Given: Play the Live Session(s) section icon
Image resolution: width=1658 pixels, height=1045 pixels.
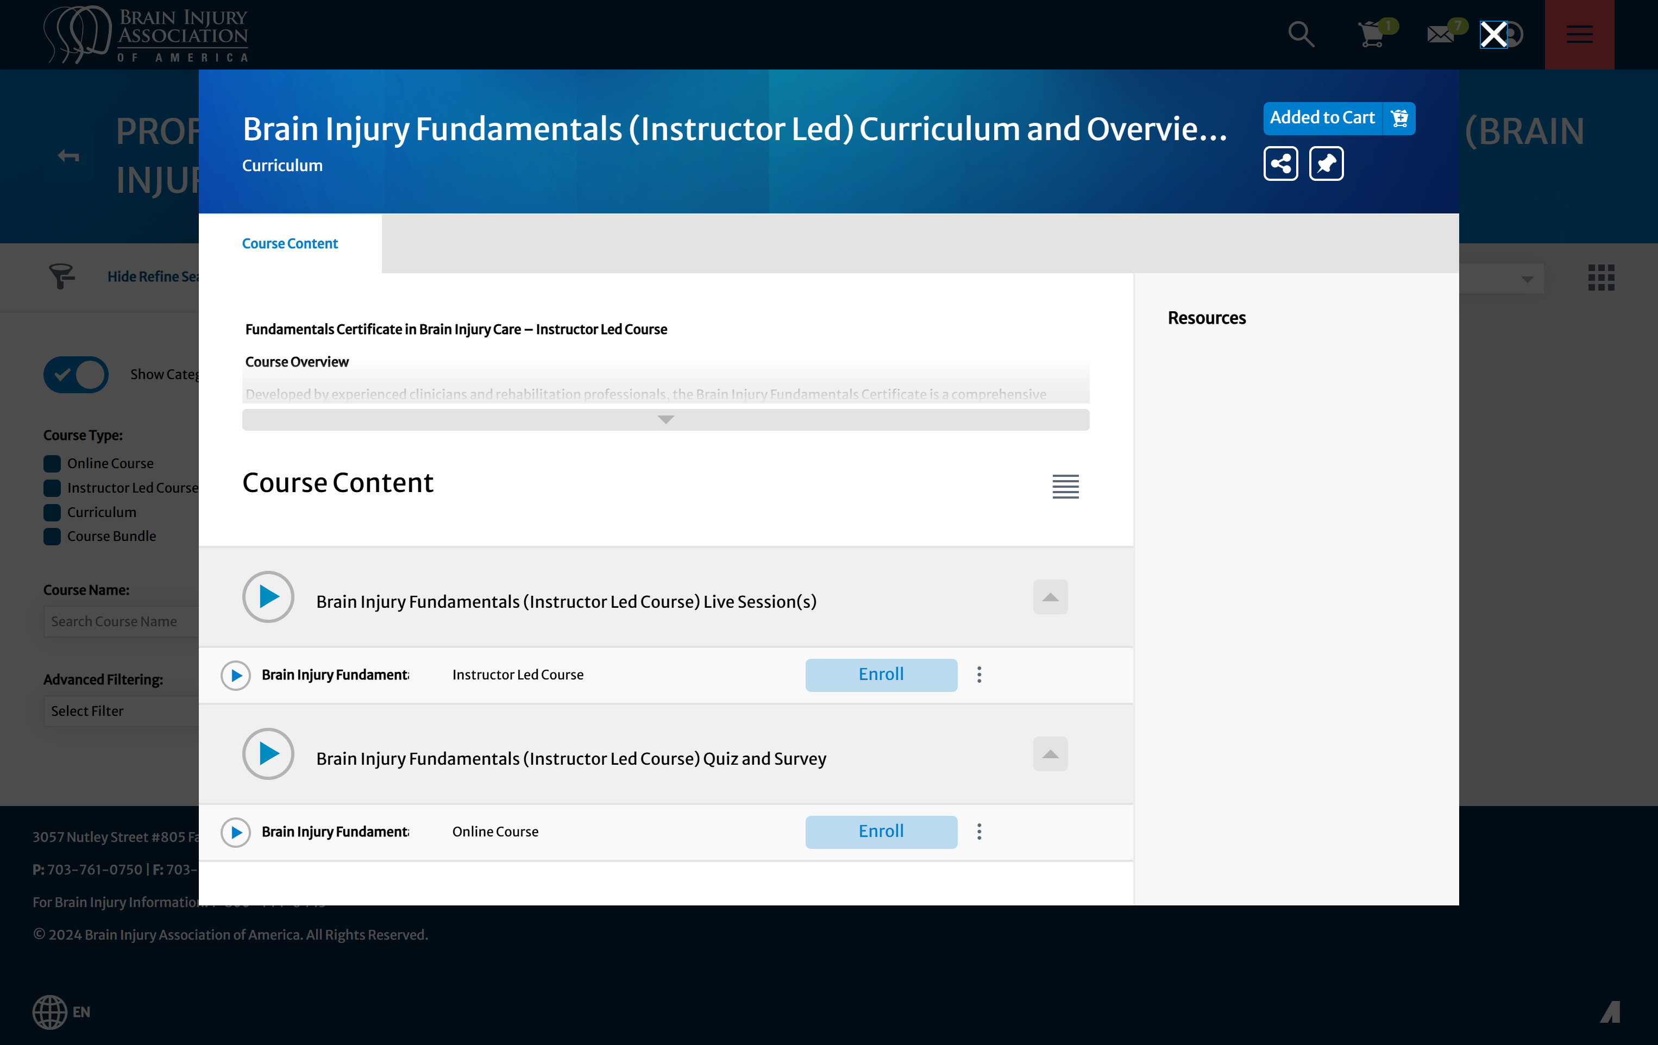Looking at the screenshot, I should [268, 597].
